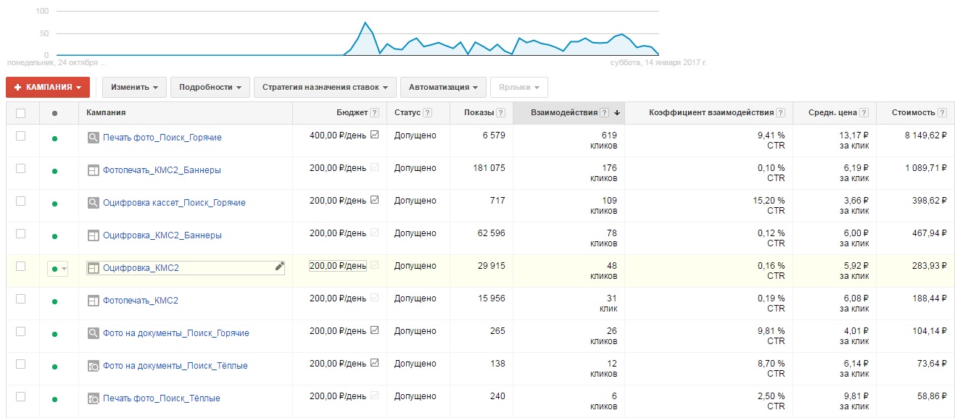Click the 15,20 % CTR value
This screenshot has height=418, width=955.
pos(768,201)
